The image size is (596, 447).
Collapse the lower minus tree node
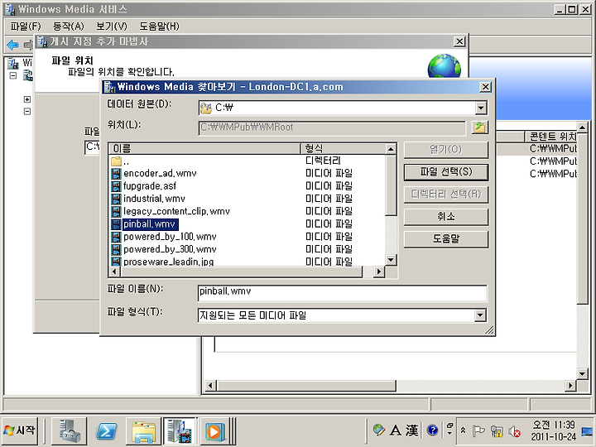(27, 112)
